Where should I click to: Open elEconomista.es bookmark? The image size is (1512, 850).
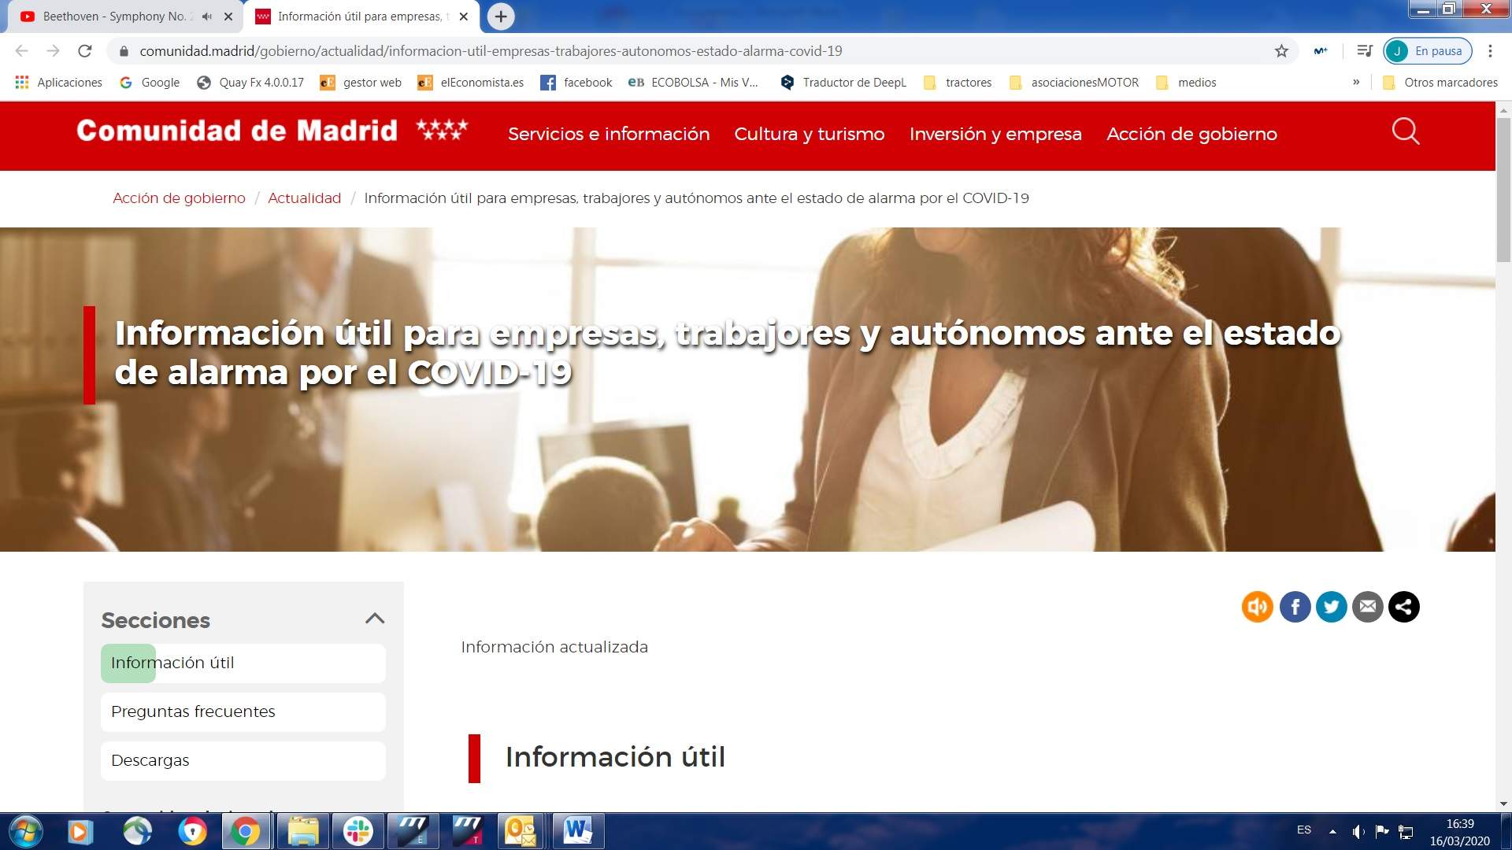click(471, 83)
